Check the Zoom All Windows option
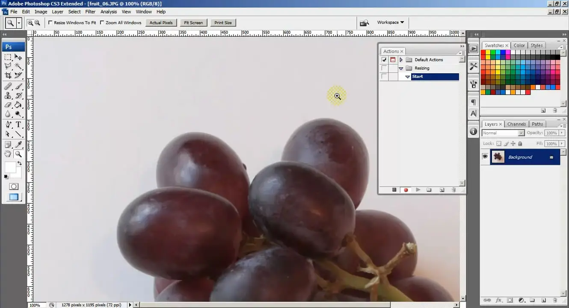 click(x=102, y=23)
